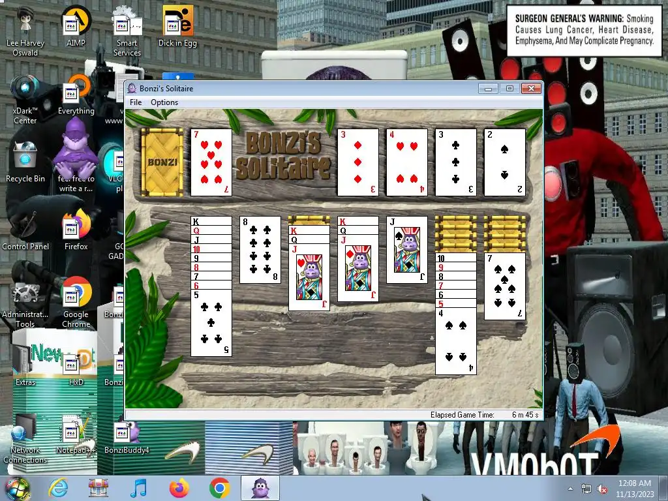Select the 8 of clubs tableau card
The height and width of the screenshot is (501, 668).
click(260, 250)
